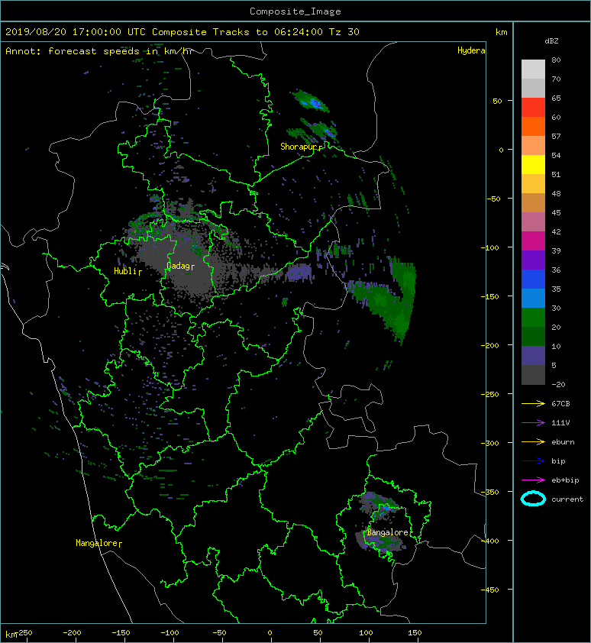Image resolution: width=591 pixels, height=643 pixels.
Task: Click the '-150' x-axis tick label
Action: [121, 633]
